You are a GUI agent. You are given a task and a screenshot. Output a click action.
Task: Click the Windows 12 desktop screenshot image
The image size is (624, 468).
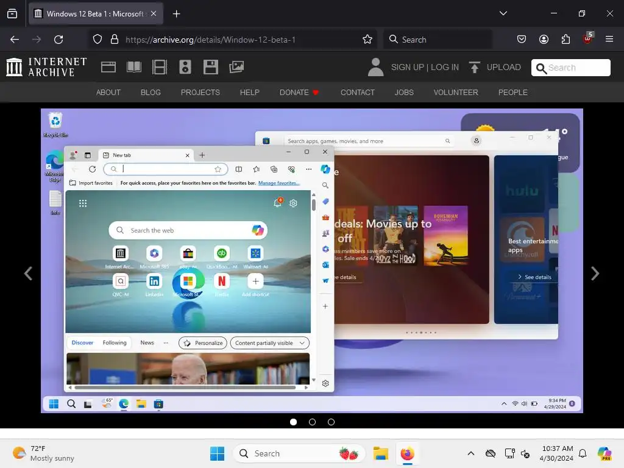[x=312, y=261]
